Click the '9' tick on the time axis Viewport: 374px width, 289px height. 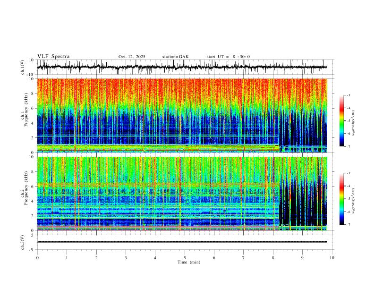pos(302,258)
